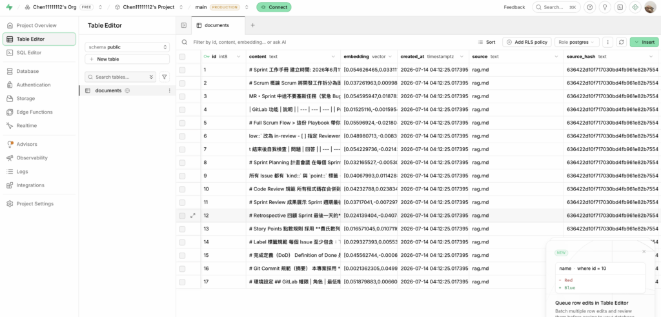Check the checkbox for row id 8

click(182, 163)
